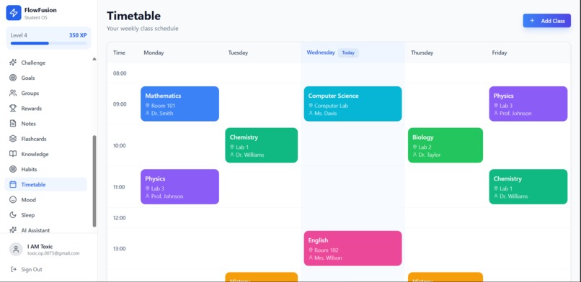Open the Wednesday English class card

tap(352, 248)
